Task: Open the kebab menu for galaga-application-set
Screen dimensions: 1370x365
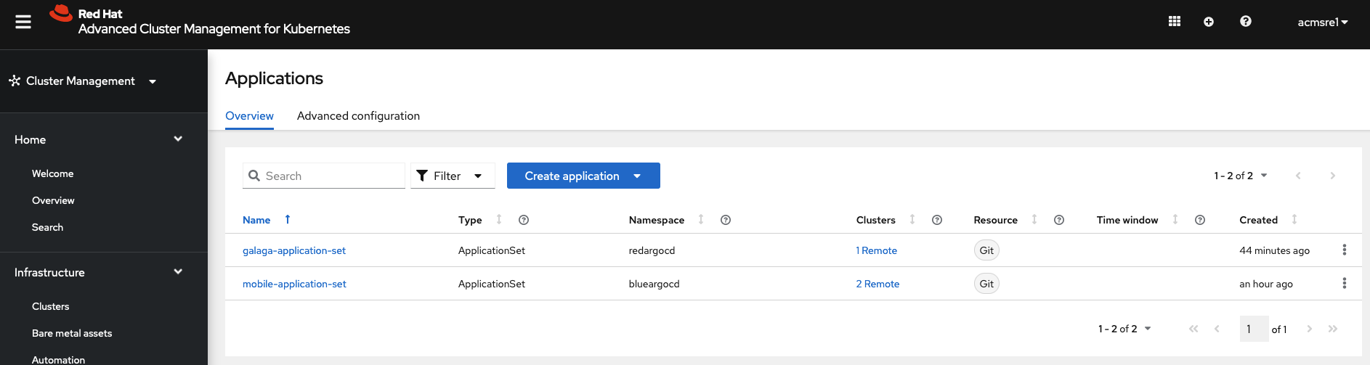Action: coord(1345,250)
